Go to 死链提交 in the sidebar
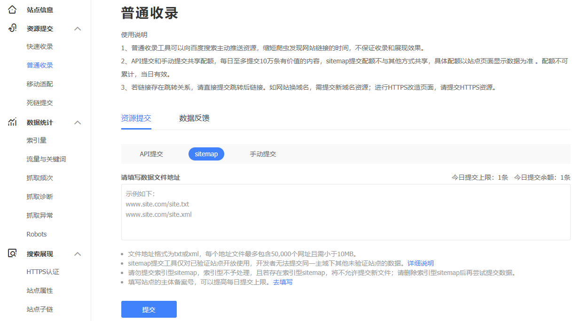 click(x=40, y=103)
